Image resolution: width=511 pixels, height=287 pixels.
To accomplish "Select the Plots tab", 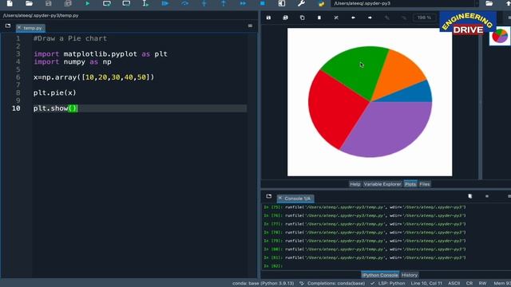I will pyautogui.click(x=410, y=184).
